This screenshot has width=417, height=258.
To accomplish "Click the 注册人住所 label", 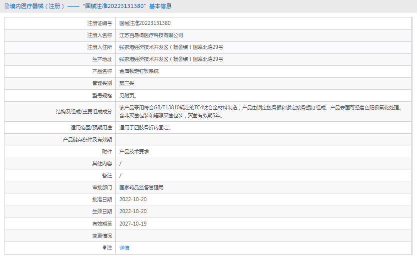I will (100, 47).
